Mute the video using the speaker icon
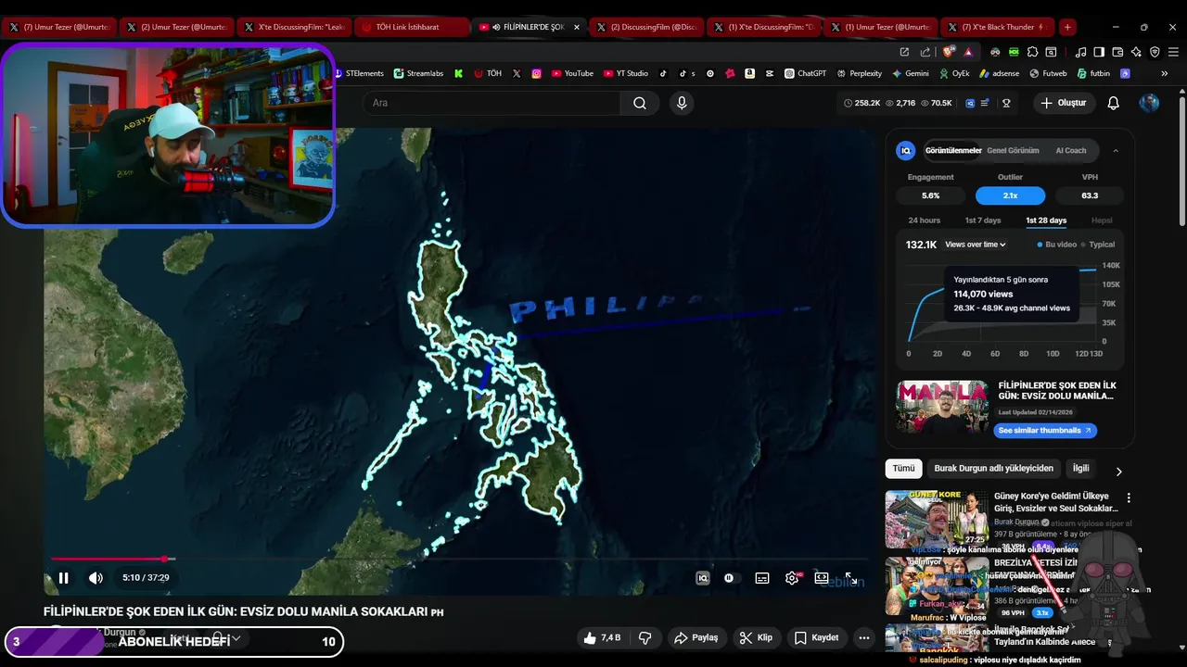This screenshot has width=1187, height=667. point(96,578)
